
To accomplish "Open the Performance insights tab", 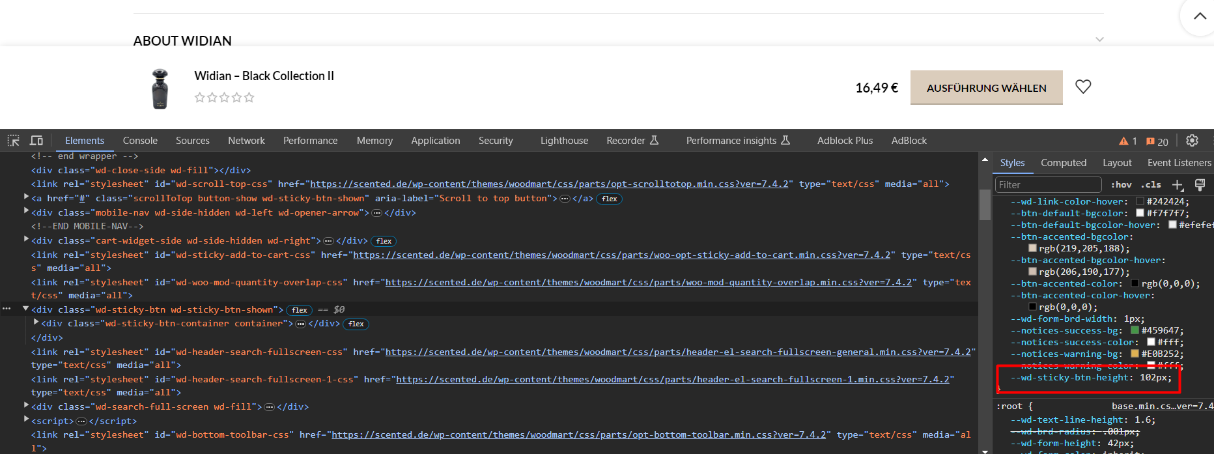I will coord(738,141).
